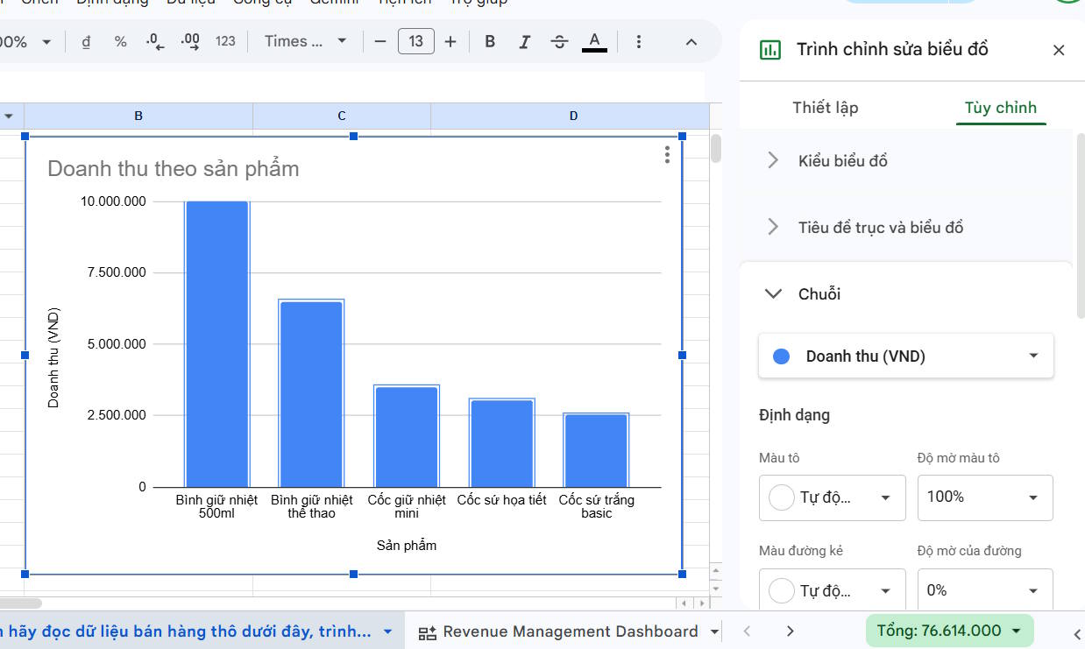Image resolution: width=1085 pixels, height=649 pixels.
Task: Collapse the toolbar with the up chevron
Action: 691,41
